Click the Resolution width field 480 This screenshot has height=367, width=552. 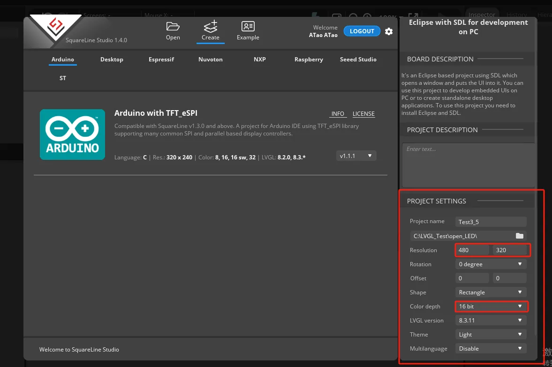point(472,250)
